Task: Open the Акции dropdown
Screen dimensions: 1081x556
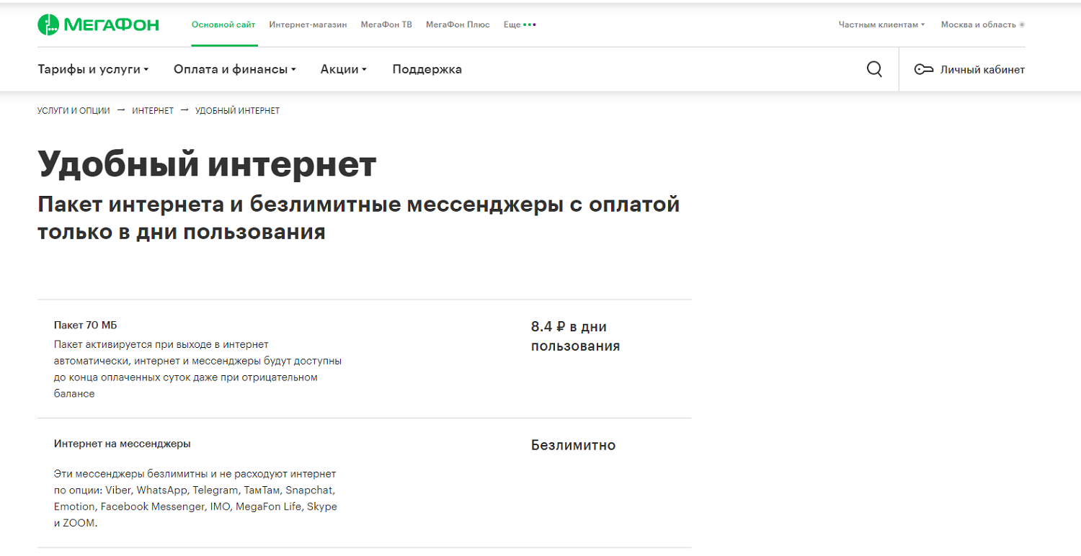Action: [343, 69]
